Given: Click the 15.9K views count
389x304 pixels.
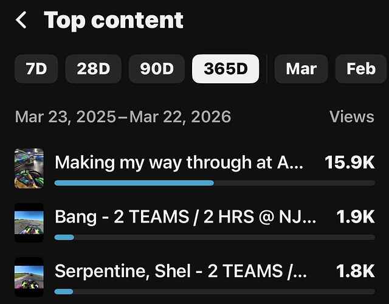Looking at the screenshot, I should tap(349, 162).
